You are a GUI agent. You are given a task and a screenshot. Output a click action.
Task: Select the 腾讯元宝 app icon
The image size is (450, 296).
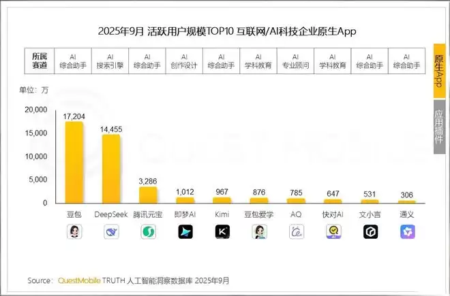coord(148,232)
